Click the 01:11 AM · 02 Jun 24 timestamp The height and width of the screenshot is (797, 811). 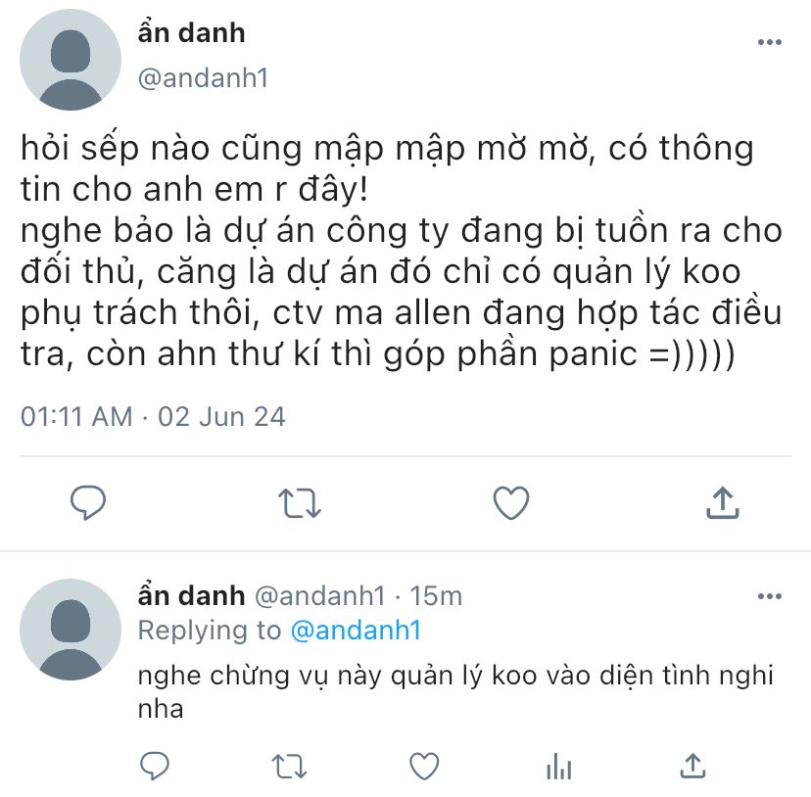[x=153, y=417]
